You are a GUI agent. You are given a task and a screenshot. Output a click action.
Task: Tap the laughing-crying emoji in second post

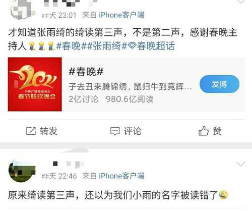click(223, 195)
